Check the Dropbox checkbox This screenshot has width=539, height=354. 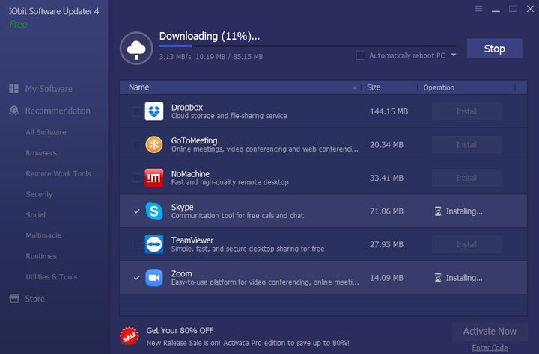coord(135,111)
